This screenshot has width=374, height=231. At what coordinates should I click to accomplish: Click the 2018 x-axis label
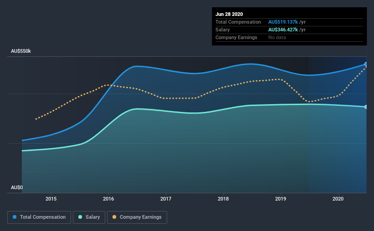click(223, 199)
